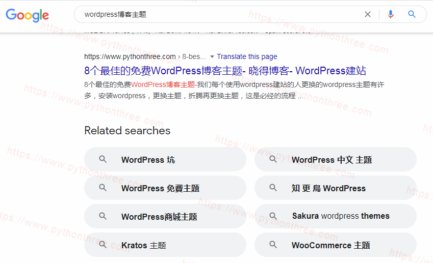The width and height of the screenshot is (433, 263).
Task: Search related term WordPress 免费主题
Action: coord(165,188)
